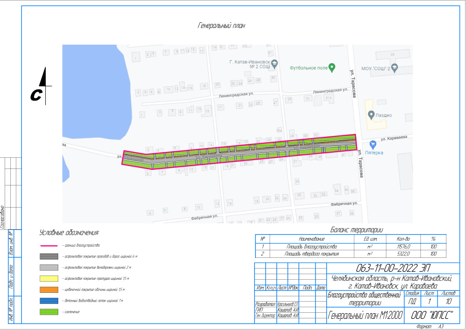Select the blue drainage tray legend swatch
466x330 pixels.
click(x=50, y=301)
